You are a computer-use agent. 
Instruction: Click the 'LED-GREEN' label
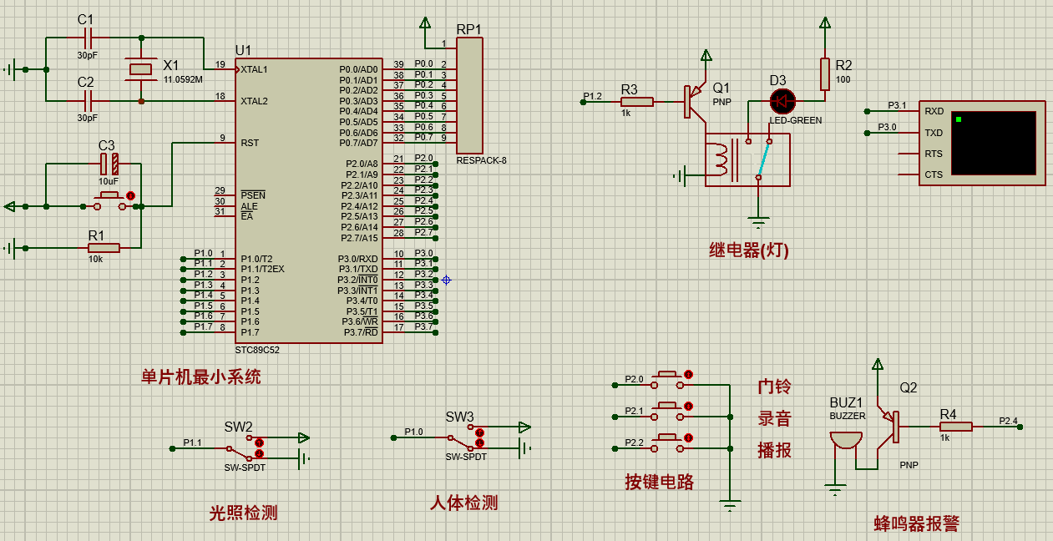(x=796, y=120)
